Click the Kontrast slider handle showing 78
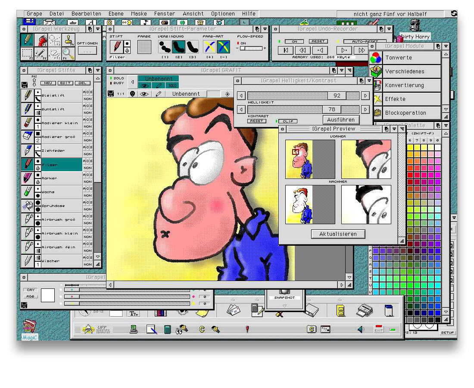The image size is (474, 388). [x=332, y=109]
